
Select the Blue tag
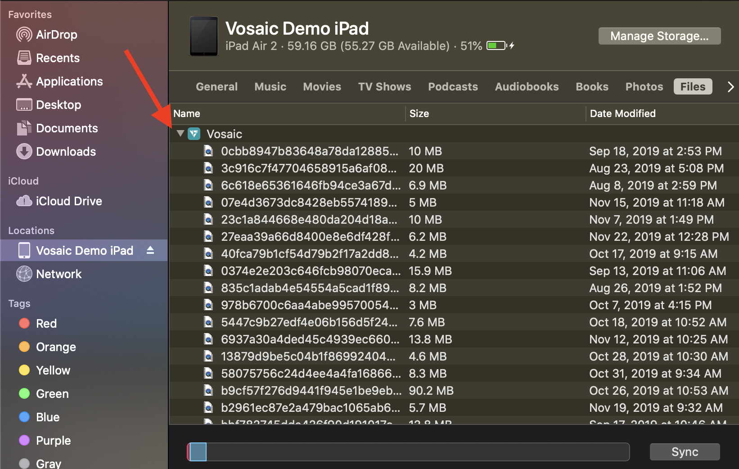tap(39, 417)
